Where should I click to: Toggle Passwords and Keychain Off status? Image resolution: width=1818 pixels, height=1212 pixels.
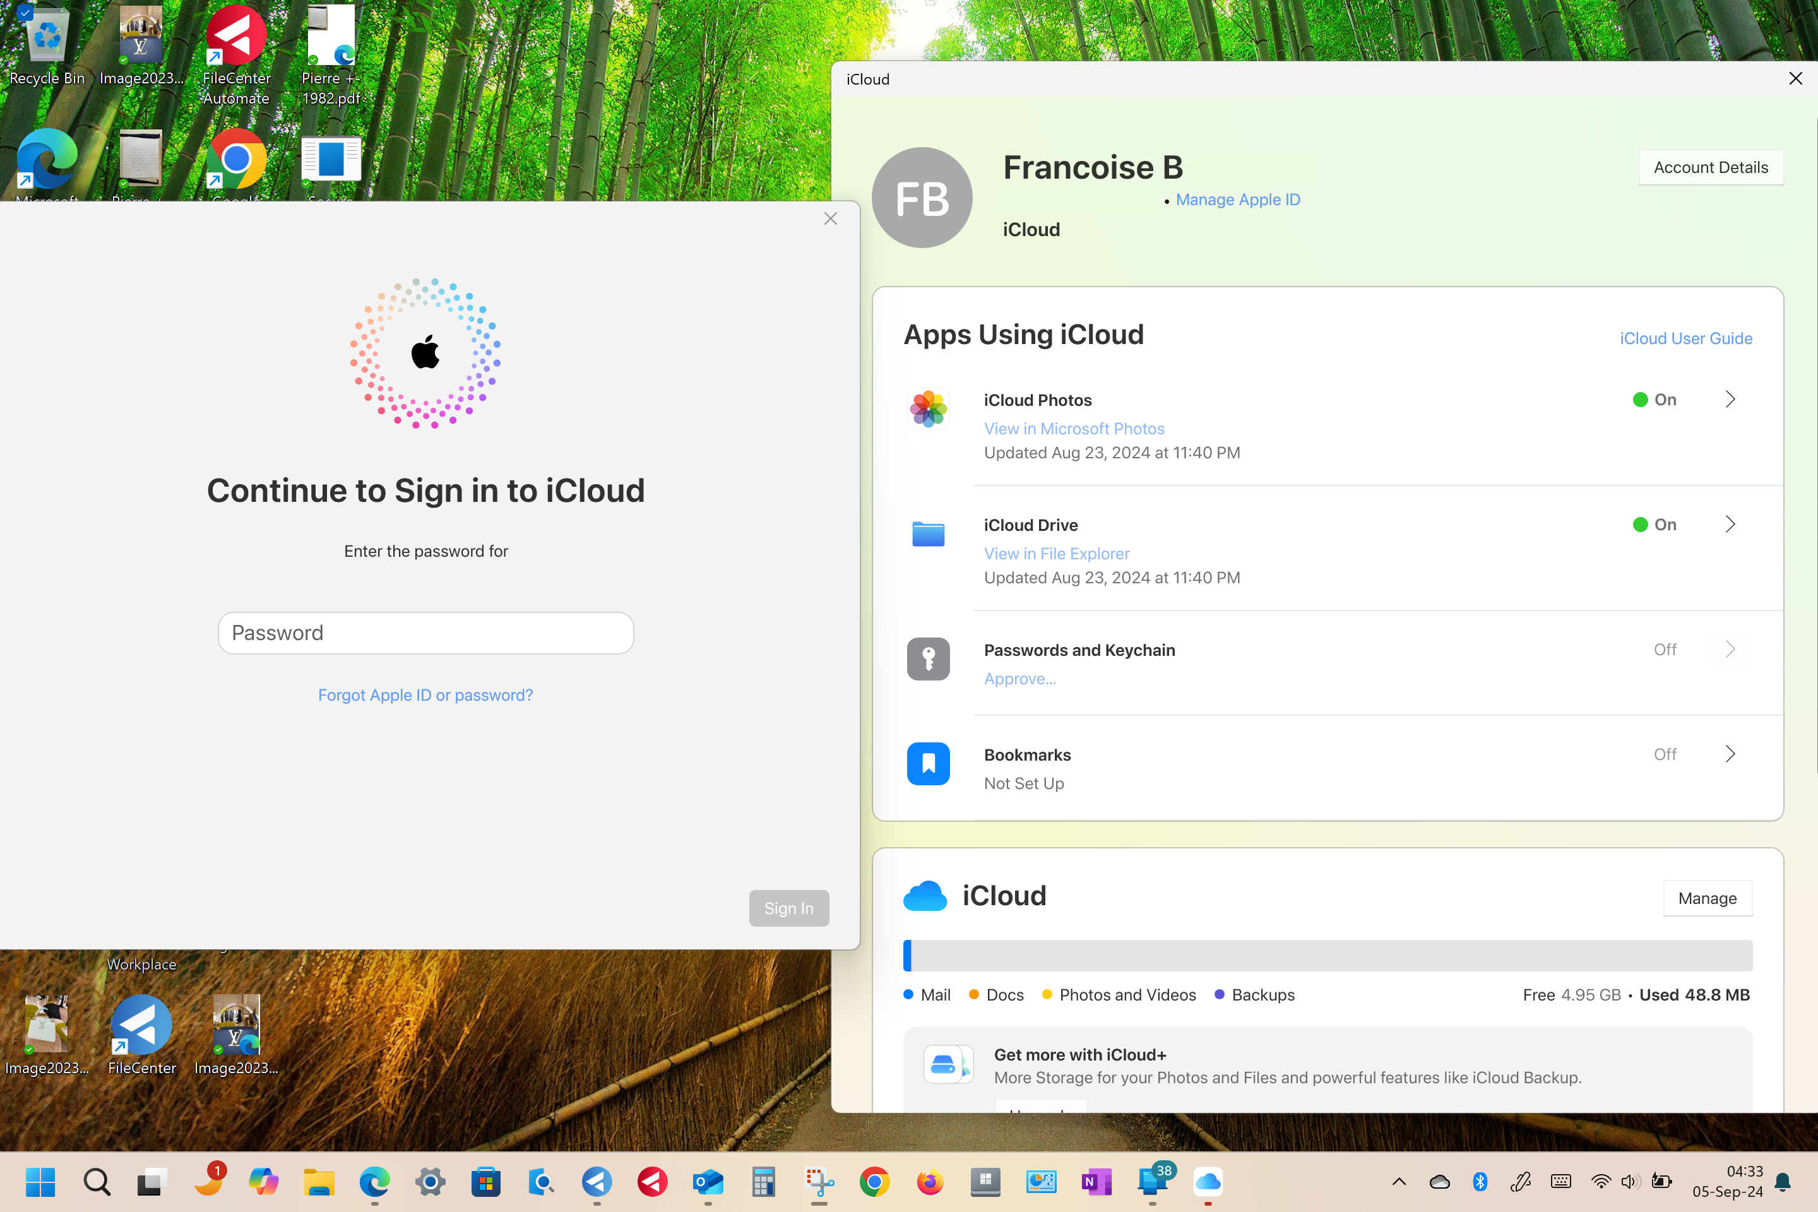tap(1665, 650)
